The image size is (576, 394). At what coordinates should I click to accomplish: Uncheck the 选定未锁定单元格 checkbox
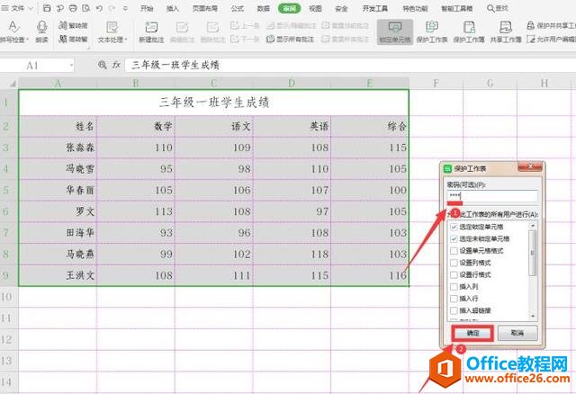click(x=452, y=237)
